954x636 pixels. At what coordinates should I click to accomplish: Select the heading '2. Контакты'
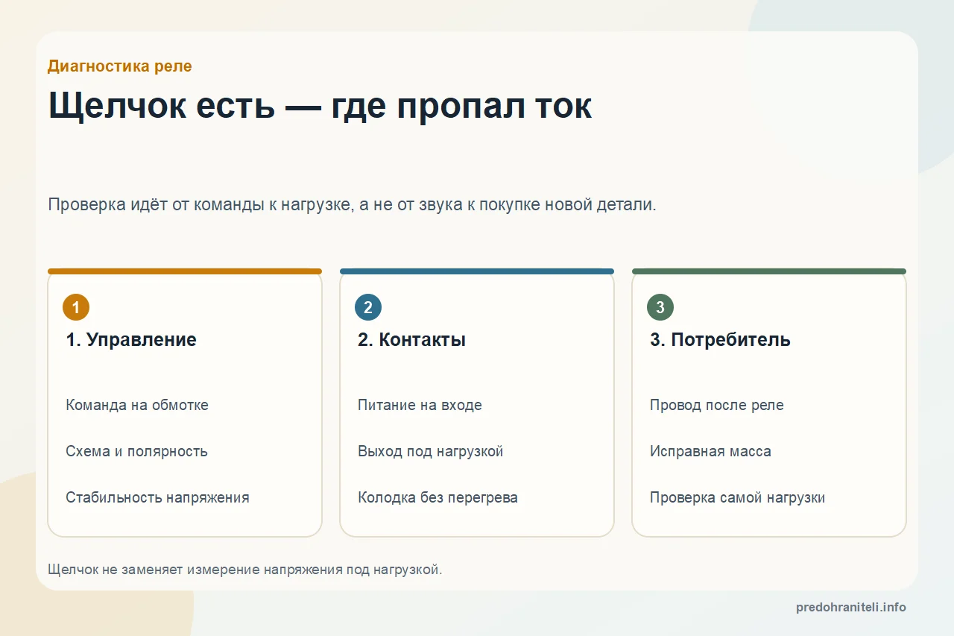(411, 340)
